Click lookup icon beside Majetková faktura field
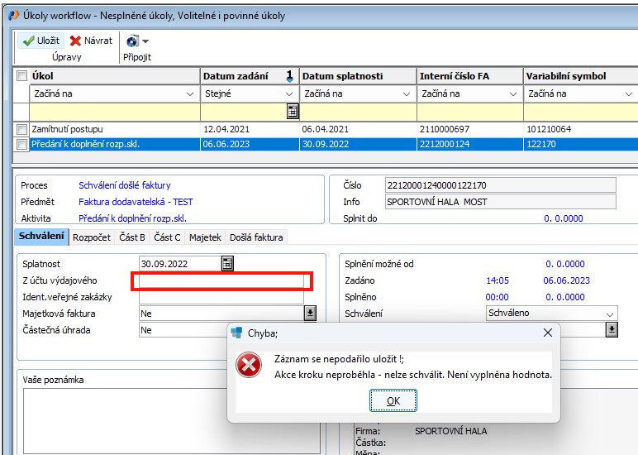The height and width of the screenshot is (455, 638). (311, 314)
